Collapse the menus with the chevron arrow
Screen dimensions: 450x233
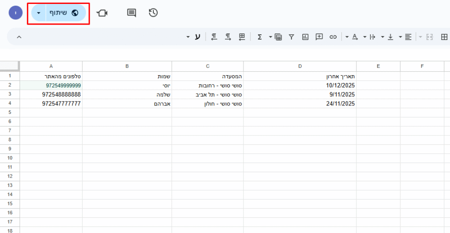click(19, 37)
